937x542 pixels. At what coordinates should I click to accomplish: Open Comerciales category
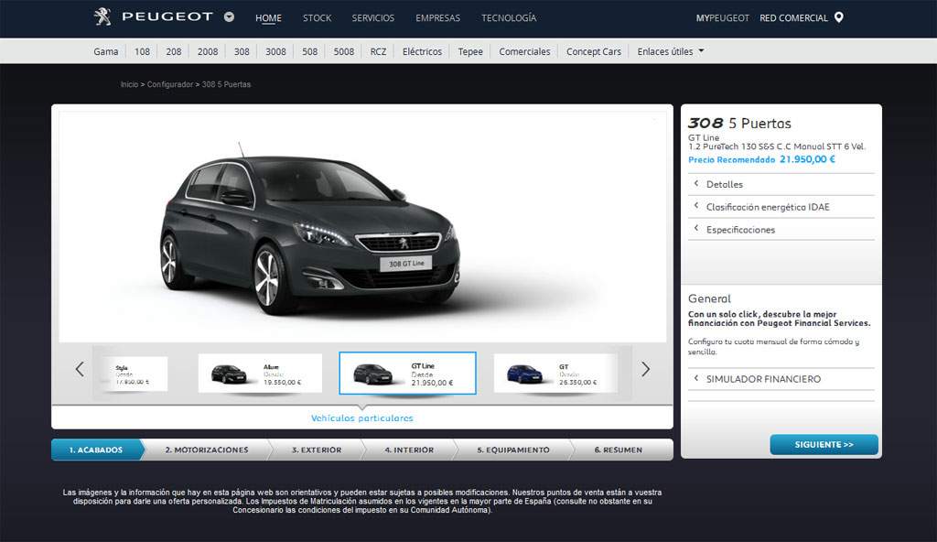tap(524, 51)
